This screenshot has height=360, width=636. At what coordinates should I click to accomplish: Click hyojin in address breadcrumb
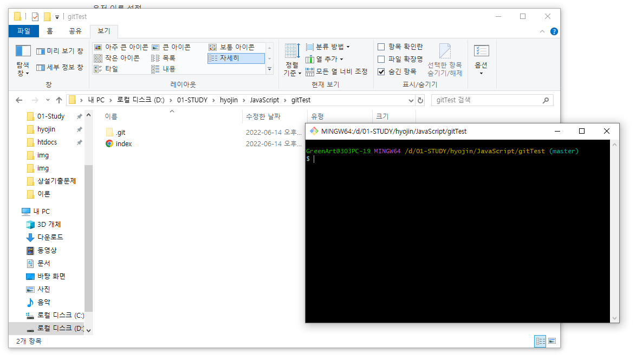[229, 100]
